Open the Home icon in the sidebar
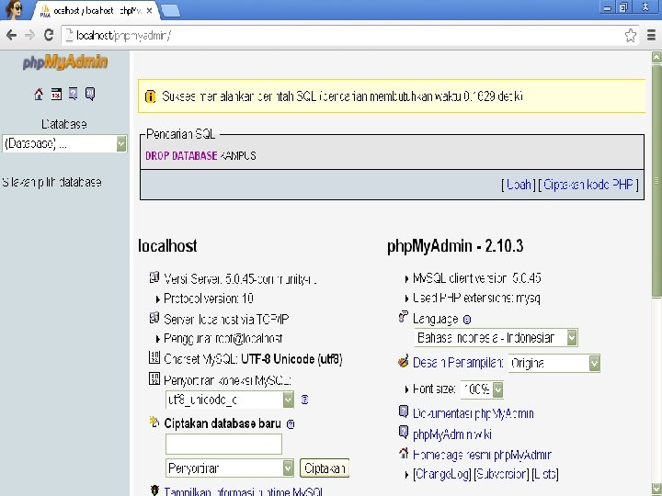The image size is (662, 496). 39,94
